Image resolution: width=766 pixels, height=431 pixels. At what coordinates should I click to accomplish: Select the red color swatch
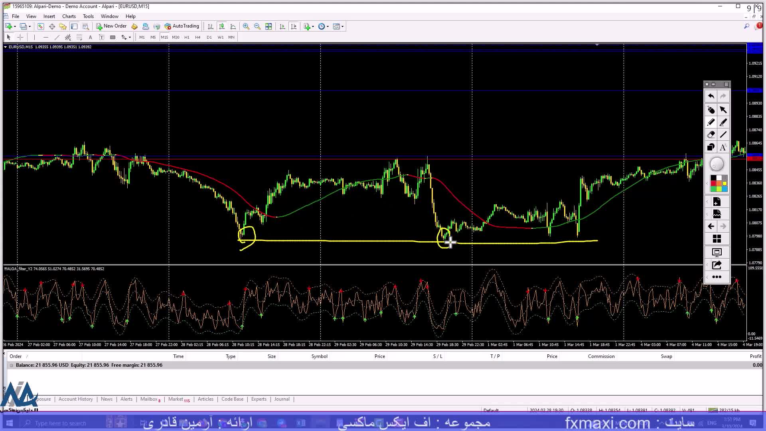point(713,184)
